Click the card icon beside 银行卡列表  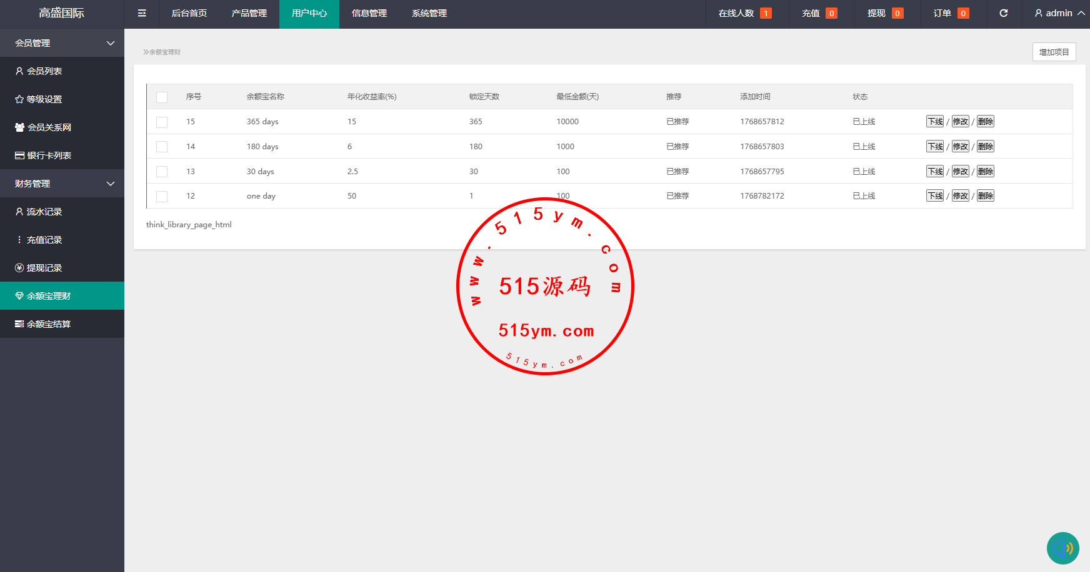click(x=19, y=155)
